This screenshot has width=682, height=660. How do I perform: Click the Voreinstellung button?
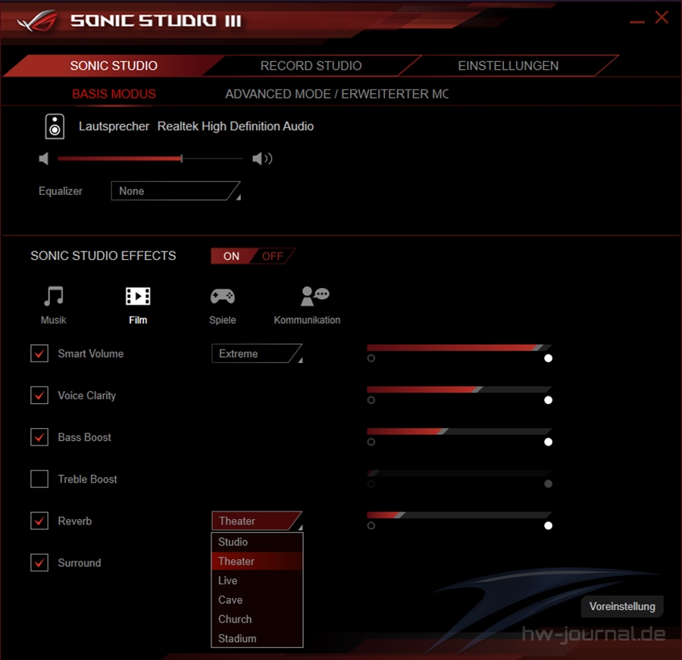coord(622,606)
